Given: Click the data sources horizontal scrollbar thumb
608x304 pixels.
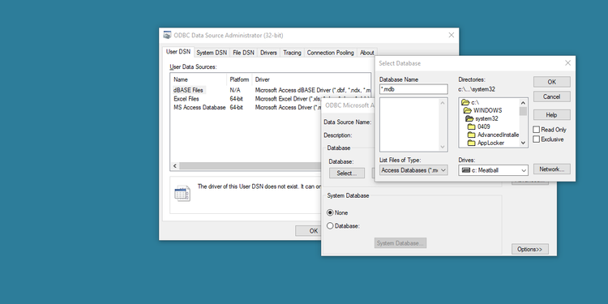Looking at the screenshot, I should pos(250,166).
